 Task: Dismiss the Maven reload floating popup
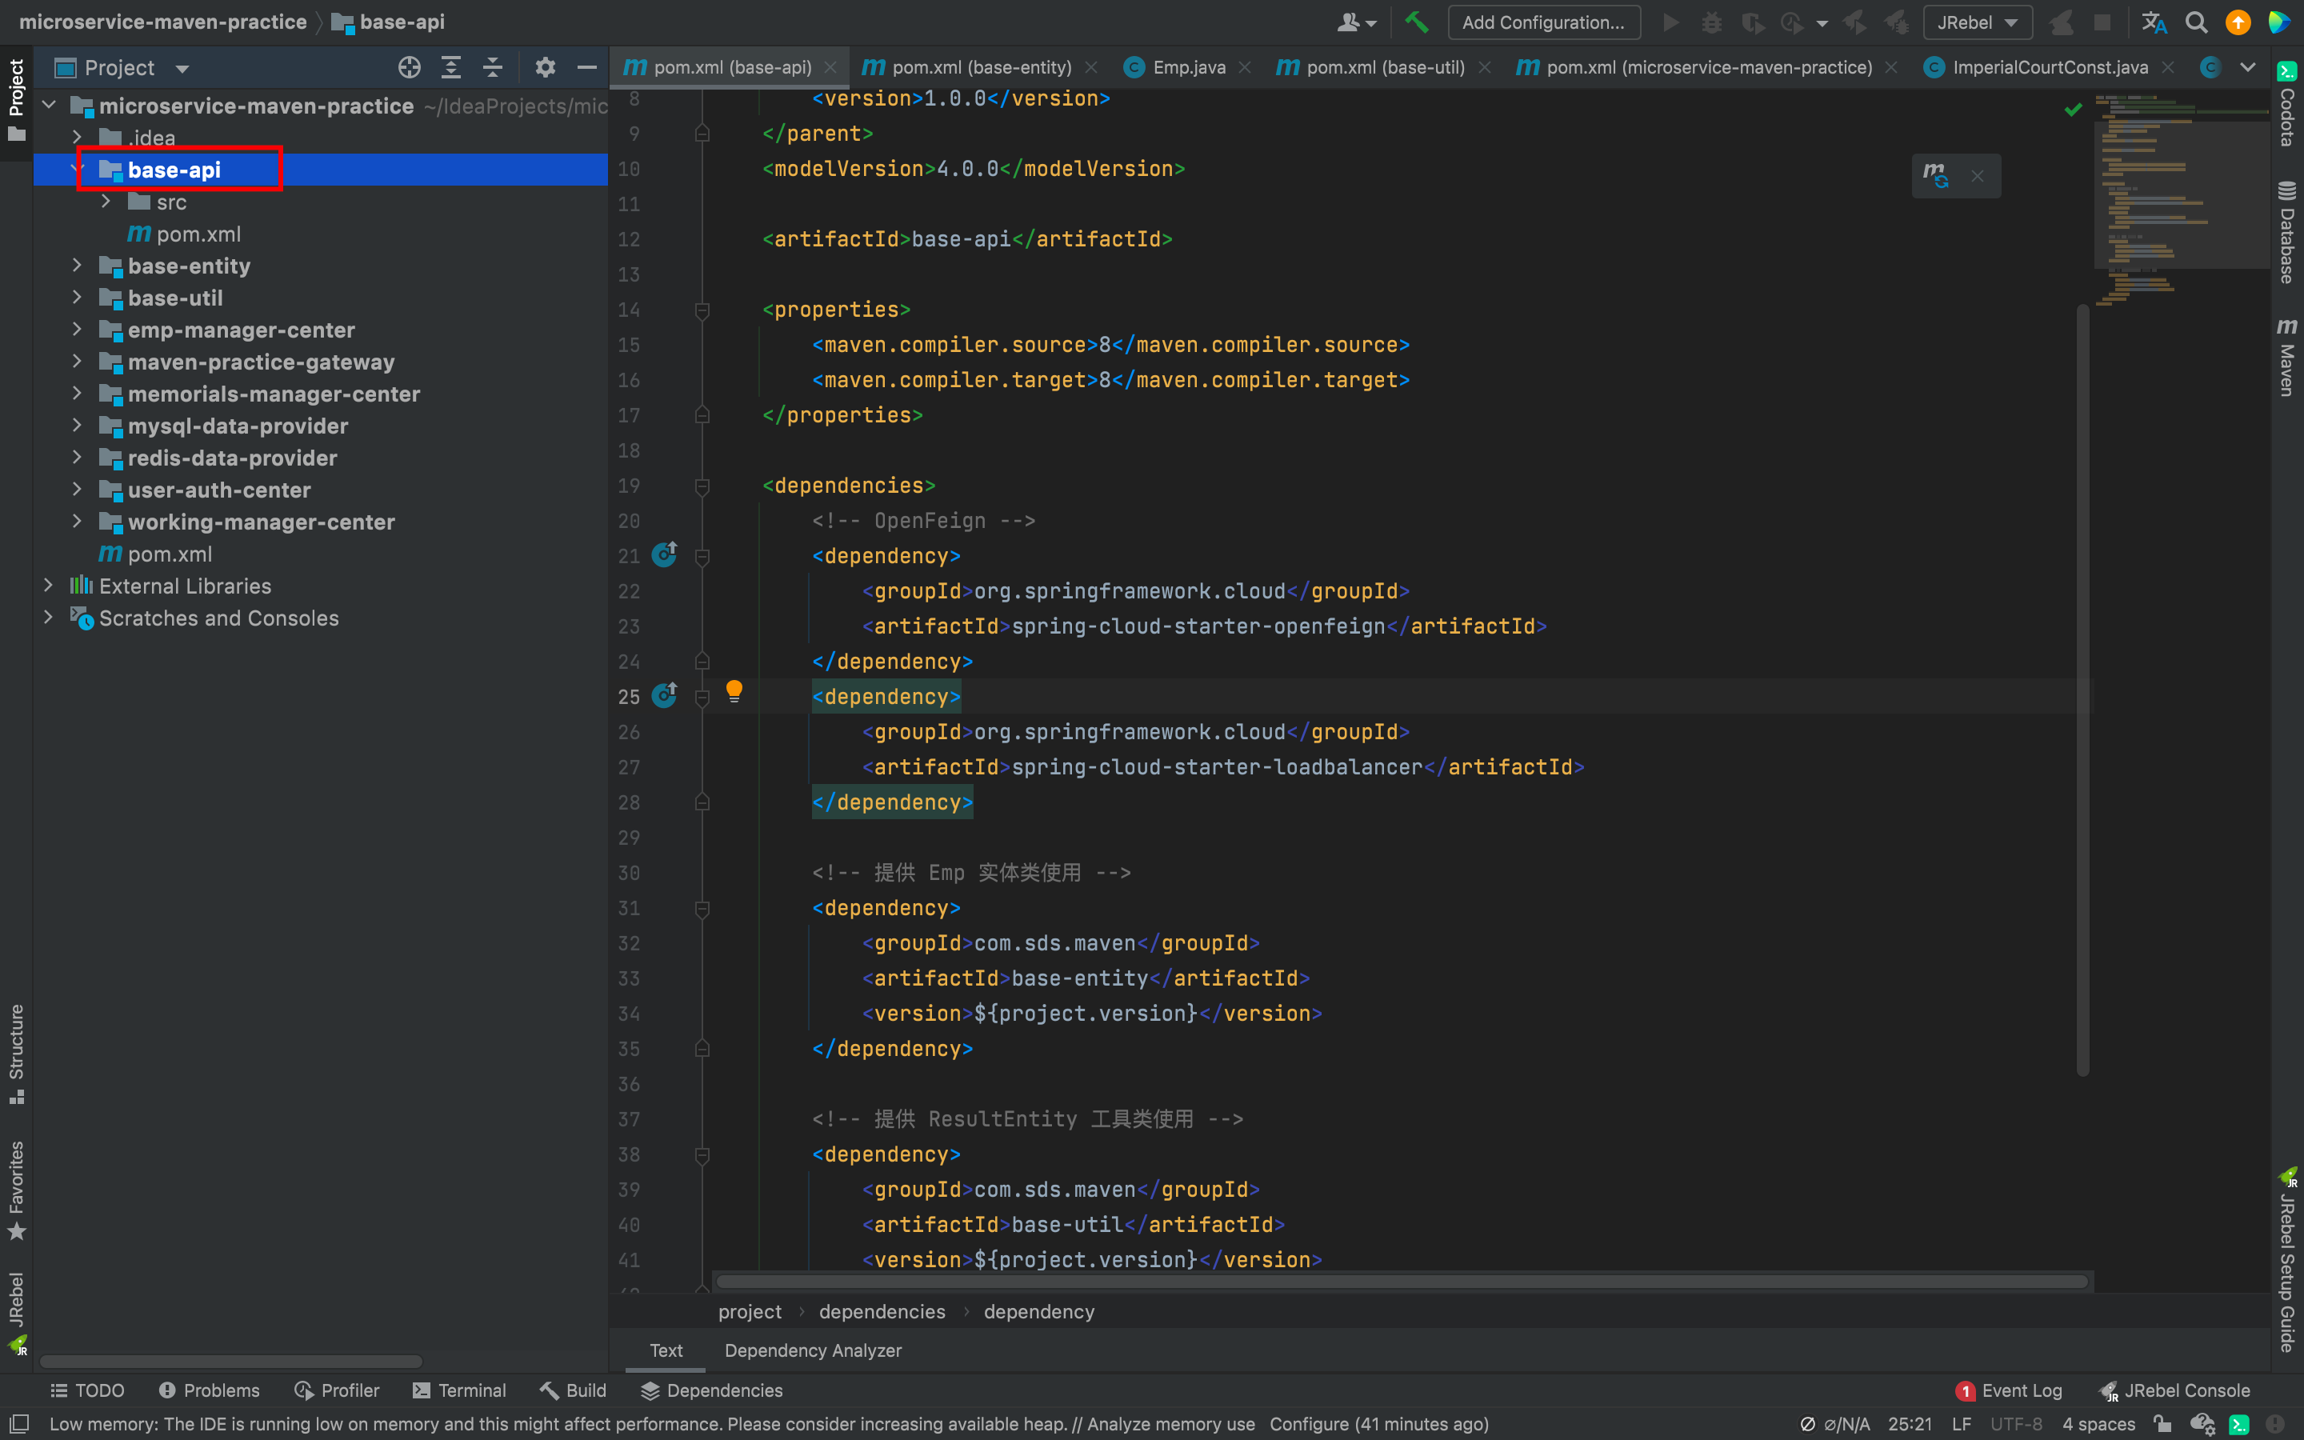pyautogui.click(x=1978, y=176)
